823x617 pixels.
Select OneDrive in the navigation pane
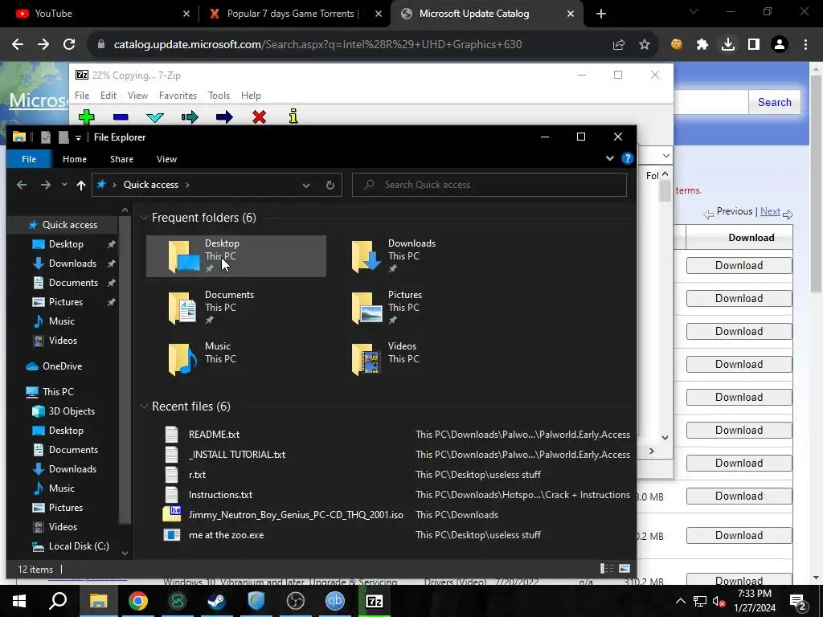coord(63,366)
